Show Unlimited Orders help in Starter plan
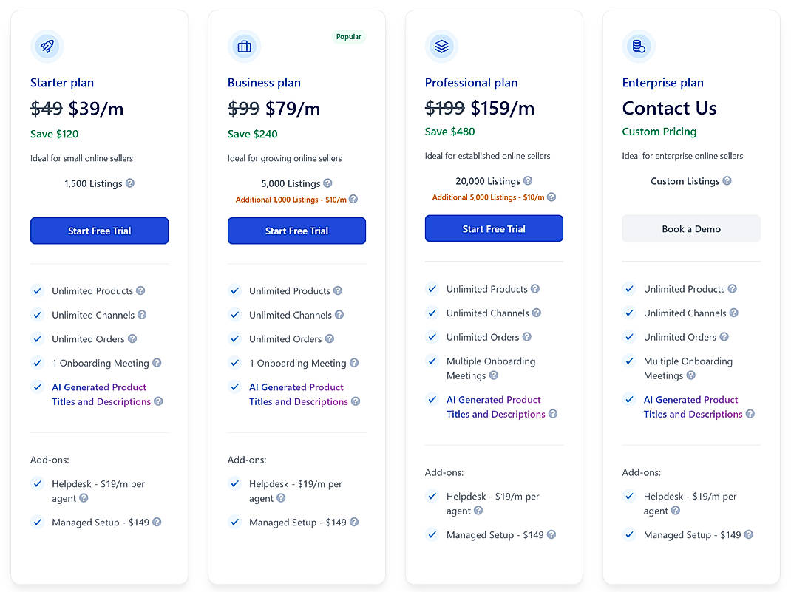The width and height of the screenshot is (791, 592). pos(132,338)
